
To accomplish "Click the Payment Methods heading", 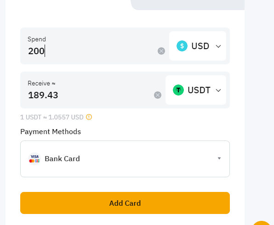I will click(51, 132).
